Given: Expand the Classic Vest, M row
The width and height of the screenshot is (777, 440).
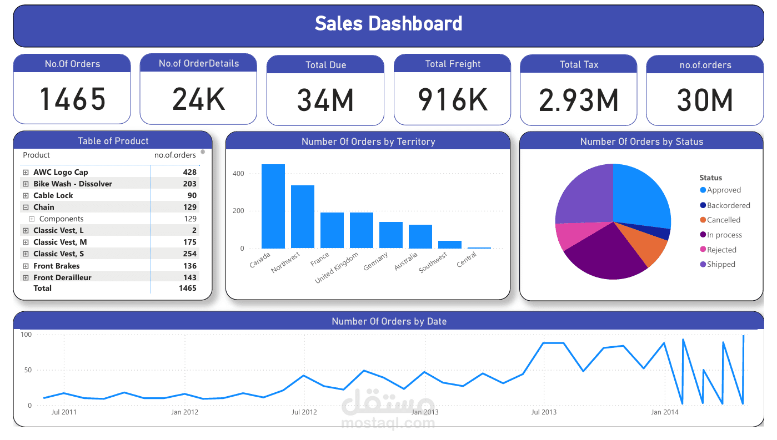Looking at the screenshot, I should [x=26, y=242].
